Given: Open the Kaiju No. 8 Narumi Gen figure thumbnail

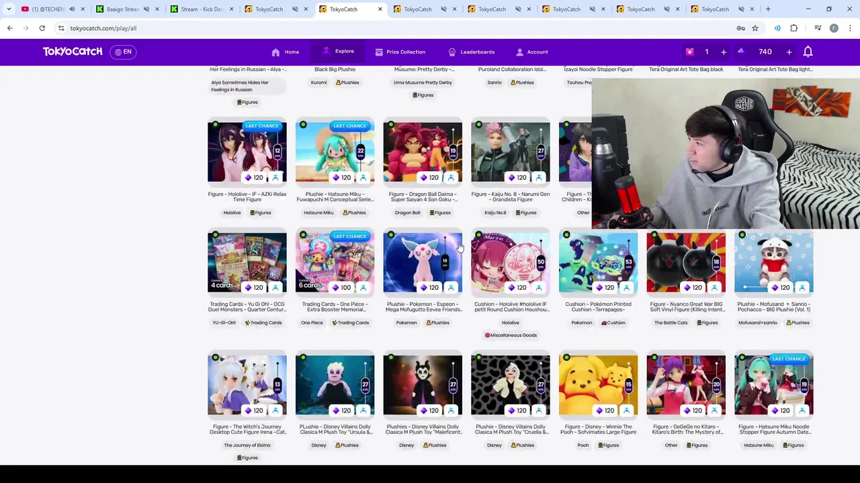Looking at the screenshot, I should point(511,152).
